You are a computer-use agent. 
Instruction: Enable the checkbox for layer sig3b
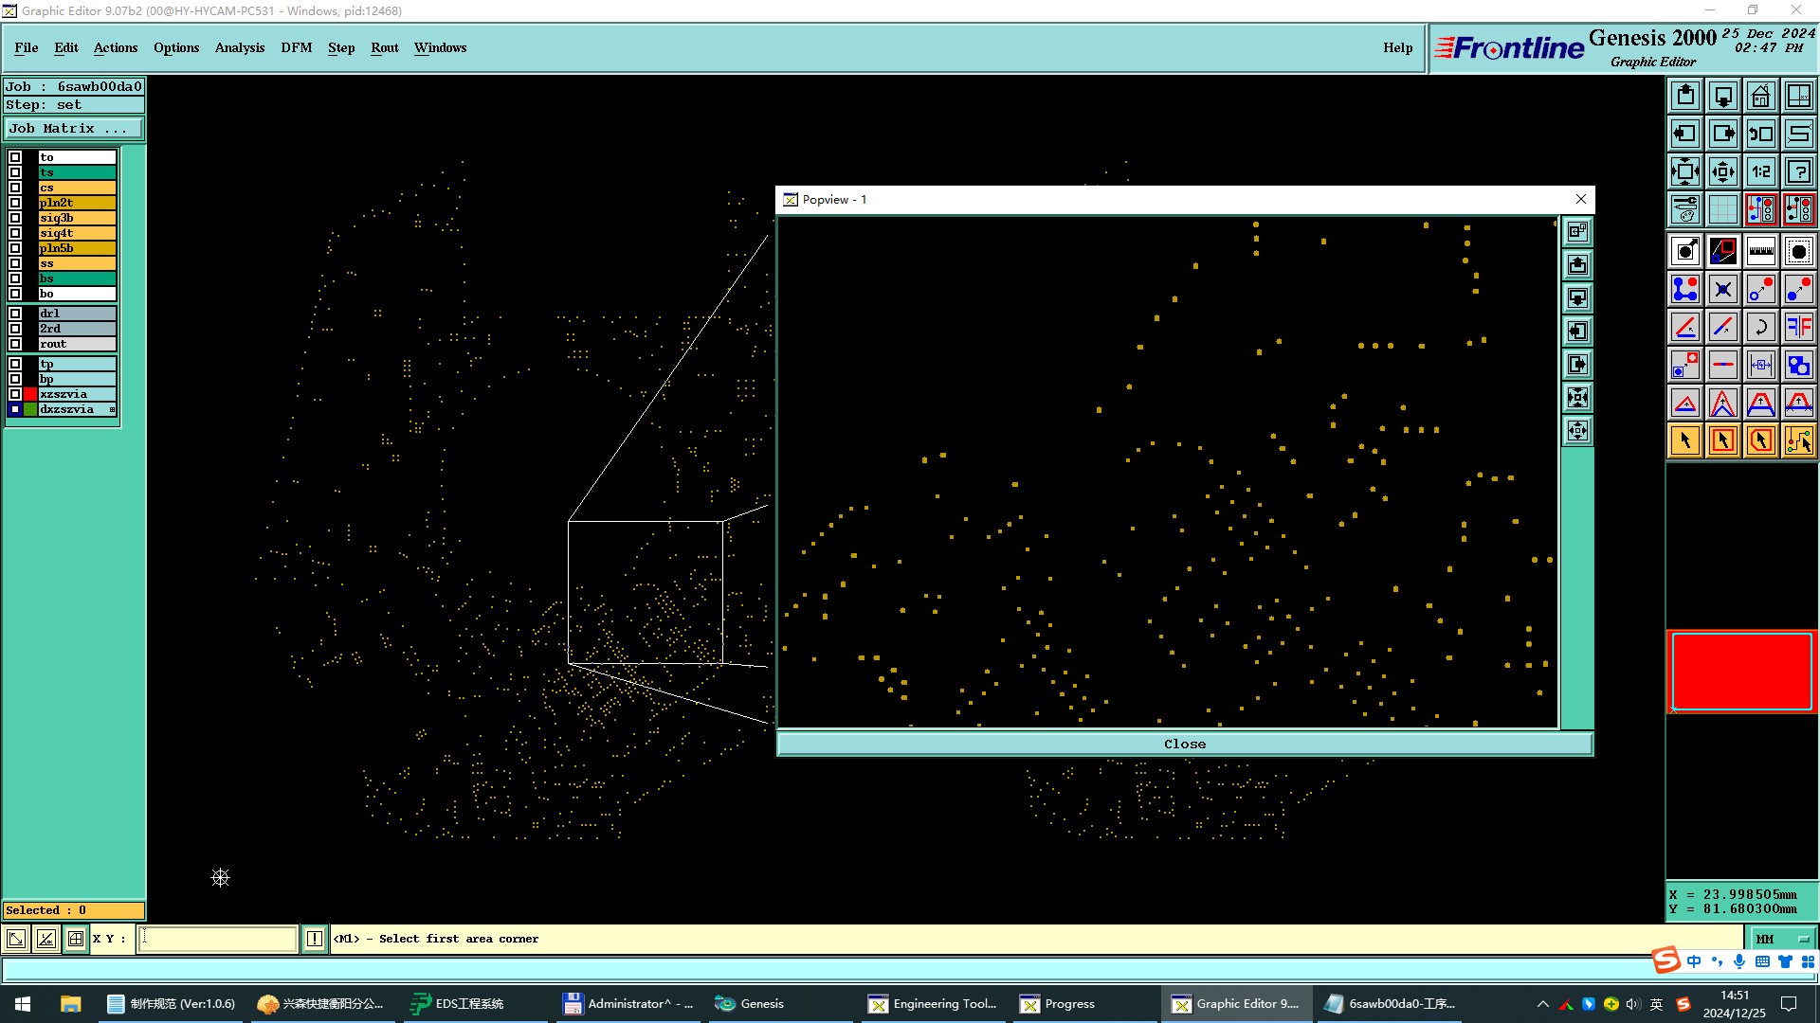coord(15,218)
